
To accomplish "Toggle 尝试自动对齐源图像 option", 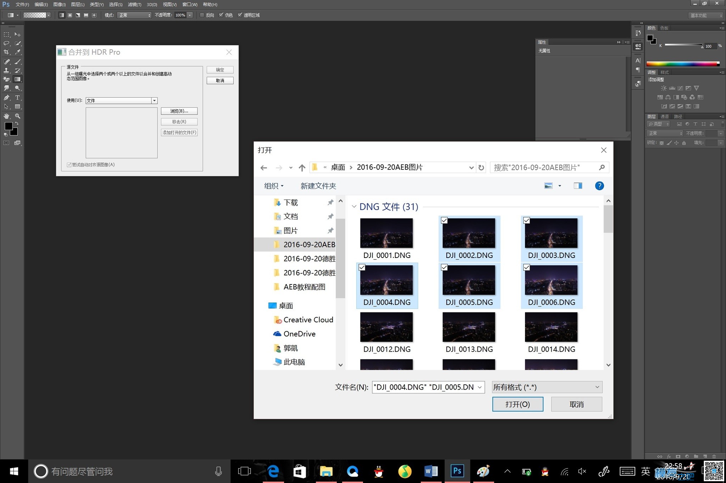I will 68,165.
